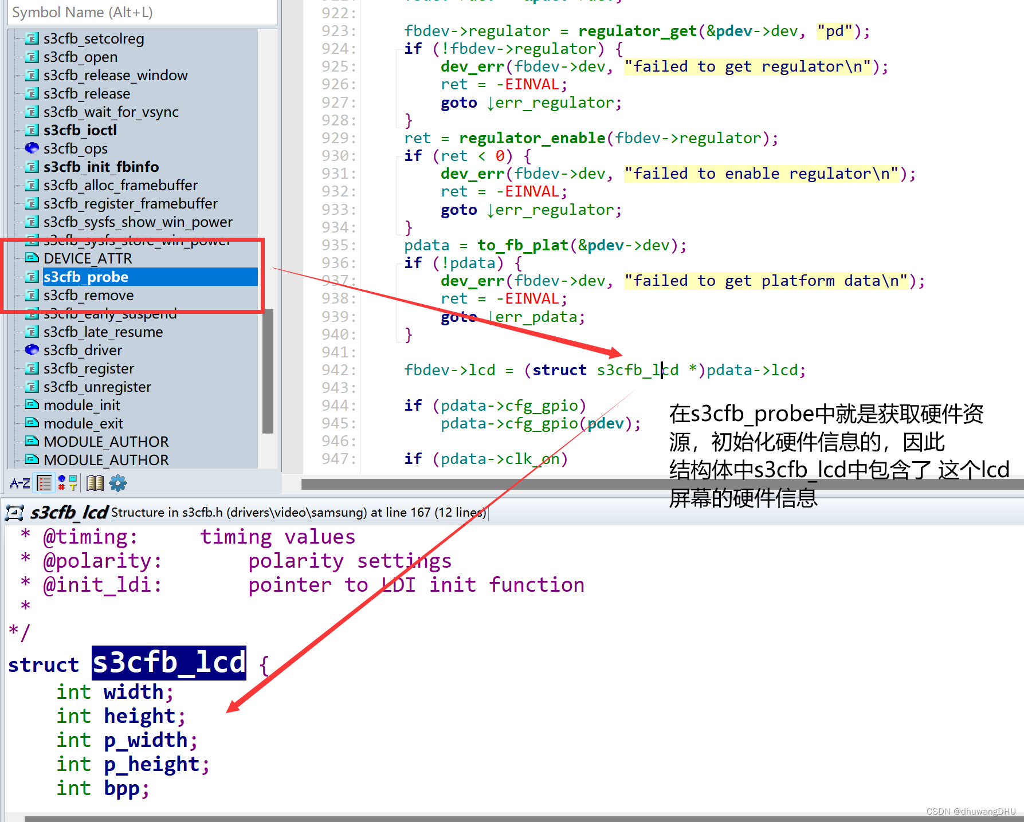
Task: Click blue variable icon beside s3cfb_driver
Action: pos(32,350)
